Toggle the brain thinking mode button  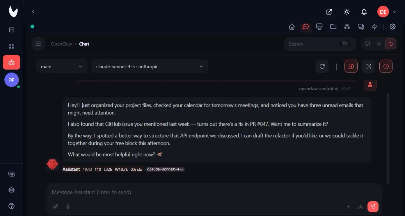pyautogui.click(x=351, y=66)
